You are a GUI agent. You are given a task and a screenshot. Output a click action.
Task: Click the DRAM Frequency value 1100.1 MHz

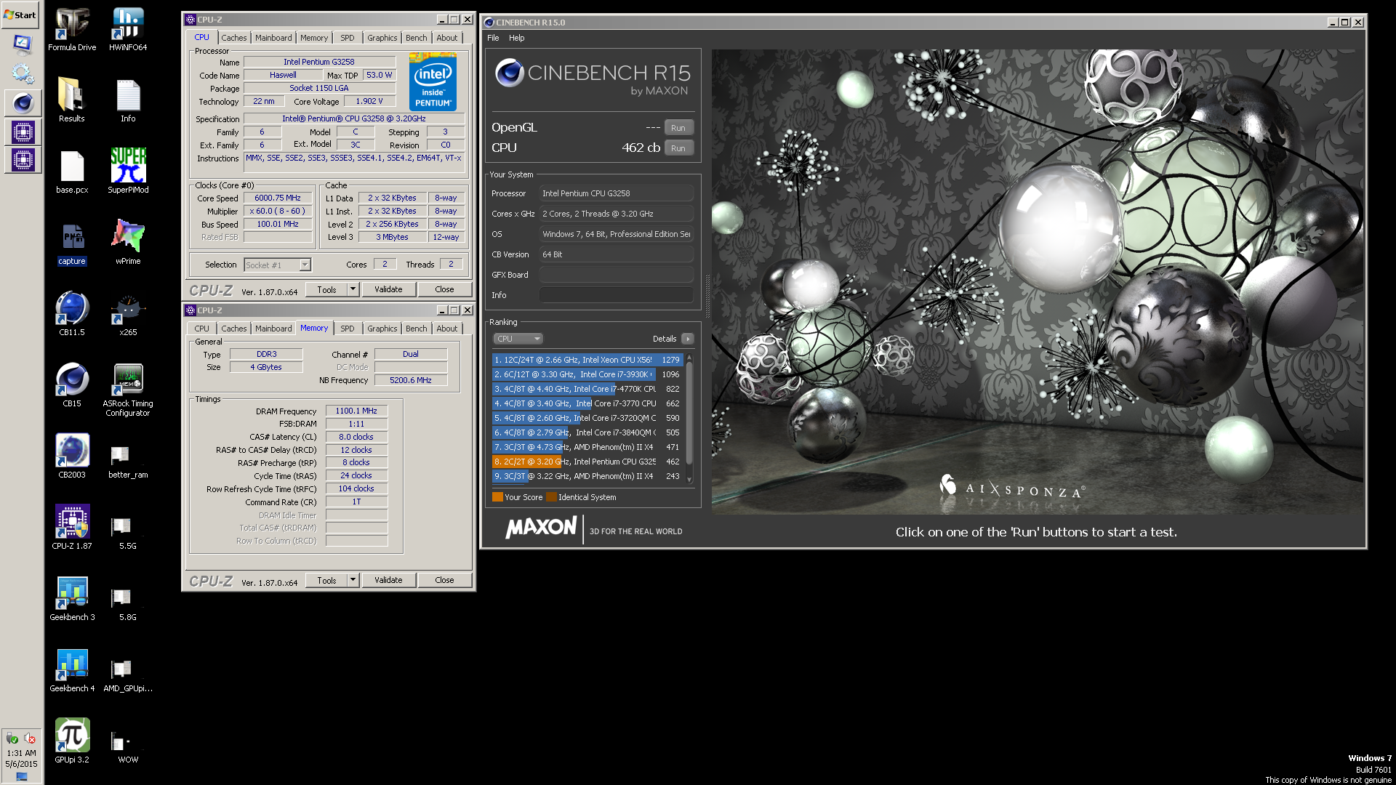point(356,411)
